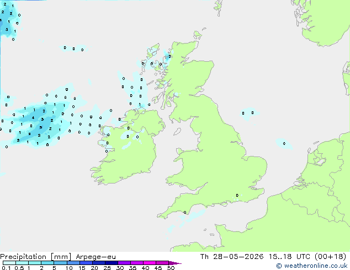Viewport: 350px width, 270px height.
Task: Click the 'Th 28-05-2026' date text
Action: coord(232,257)
